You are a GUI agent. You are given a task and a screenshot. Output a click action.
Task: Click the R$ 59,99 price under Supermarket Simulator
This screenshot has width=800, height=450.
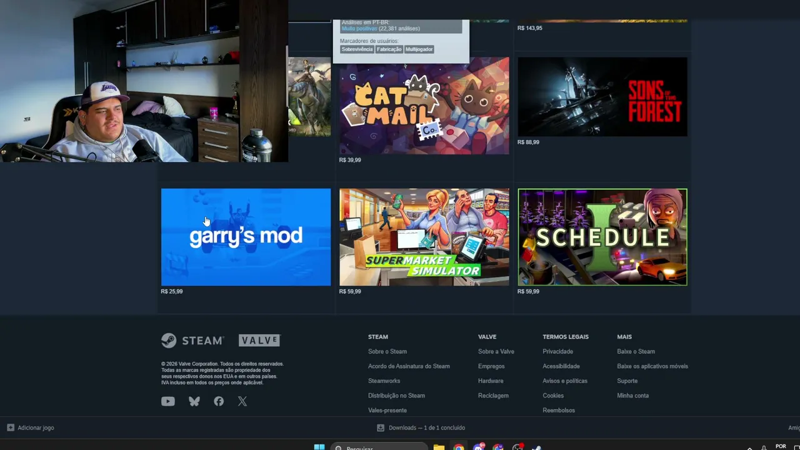point(350,291)
